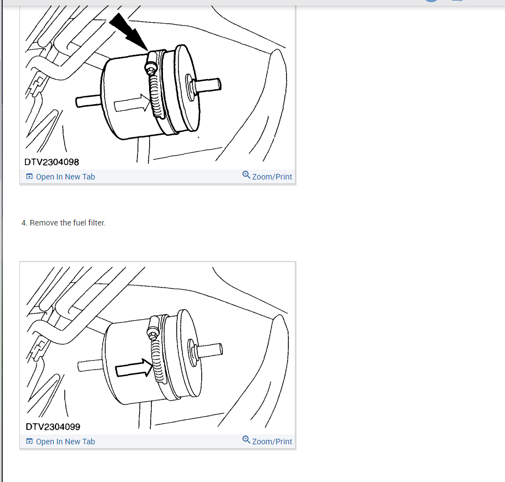The image size is (505, 482).
Task: Click the step 4 'Remove the fuel filter' text
Action: pyautogui.click(x=63, y=223)
